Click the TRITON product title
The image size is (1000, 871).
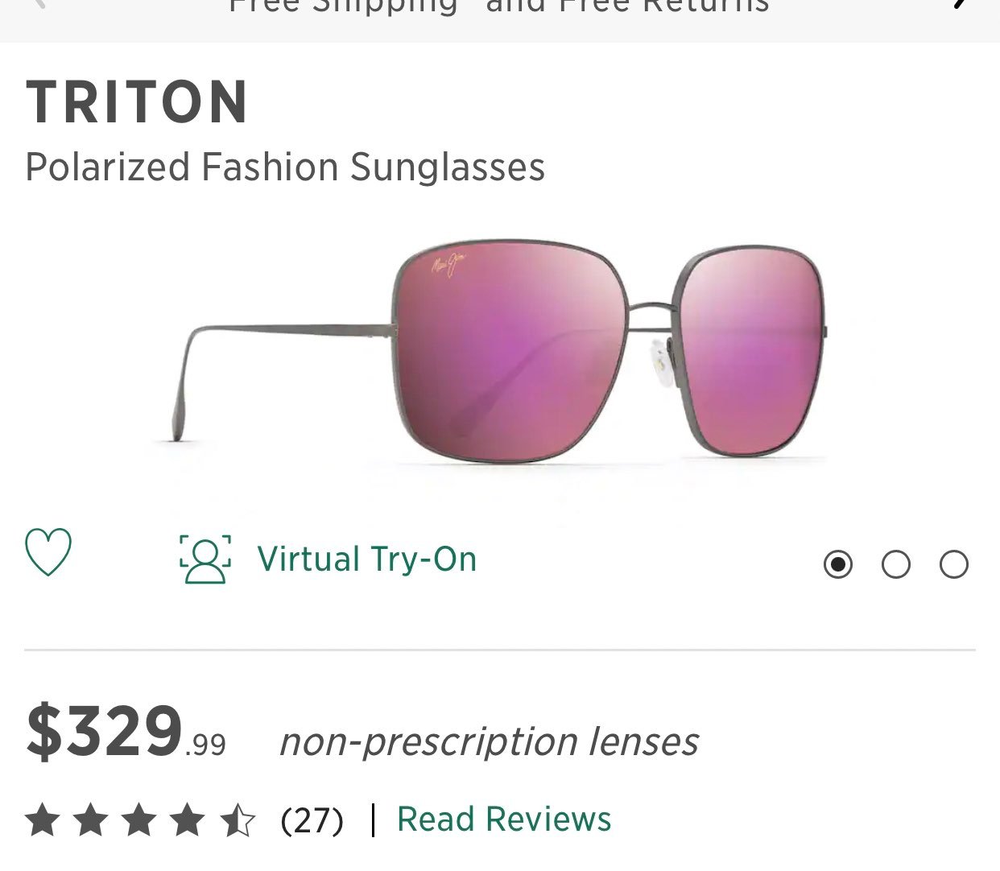point(137,102)
